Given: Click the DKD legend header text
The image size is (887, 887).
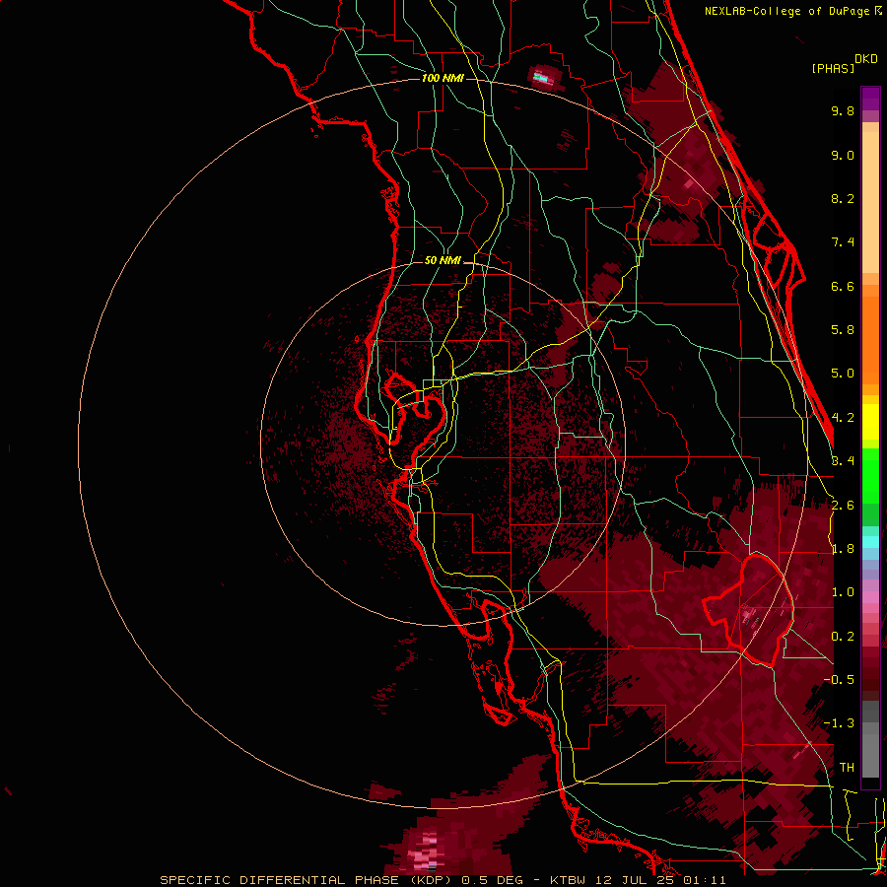Looking at the screenshot, I should click(x=866, y=59).
